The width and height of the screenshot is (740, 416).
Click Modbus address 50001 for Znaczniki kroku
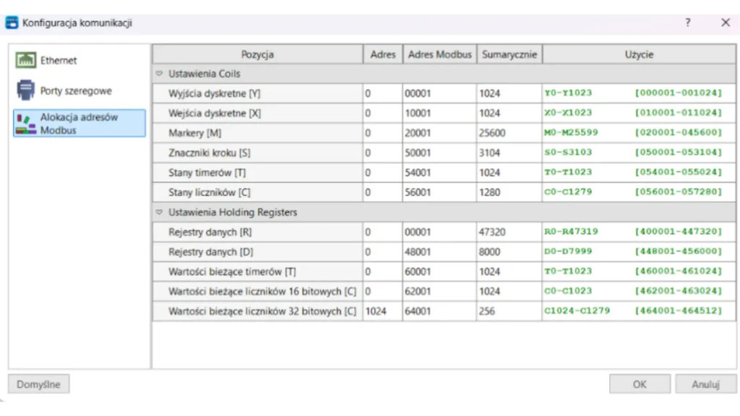pyautogui.click(x=439, y=153)
